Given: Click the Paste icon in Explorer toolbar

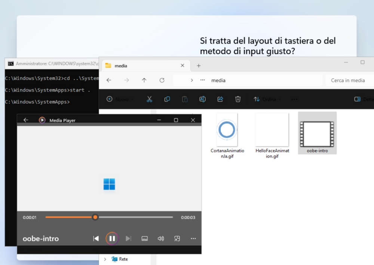Looking at the screenshot, I should click(x=185, y=99).
